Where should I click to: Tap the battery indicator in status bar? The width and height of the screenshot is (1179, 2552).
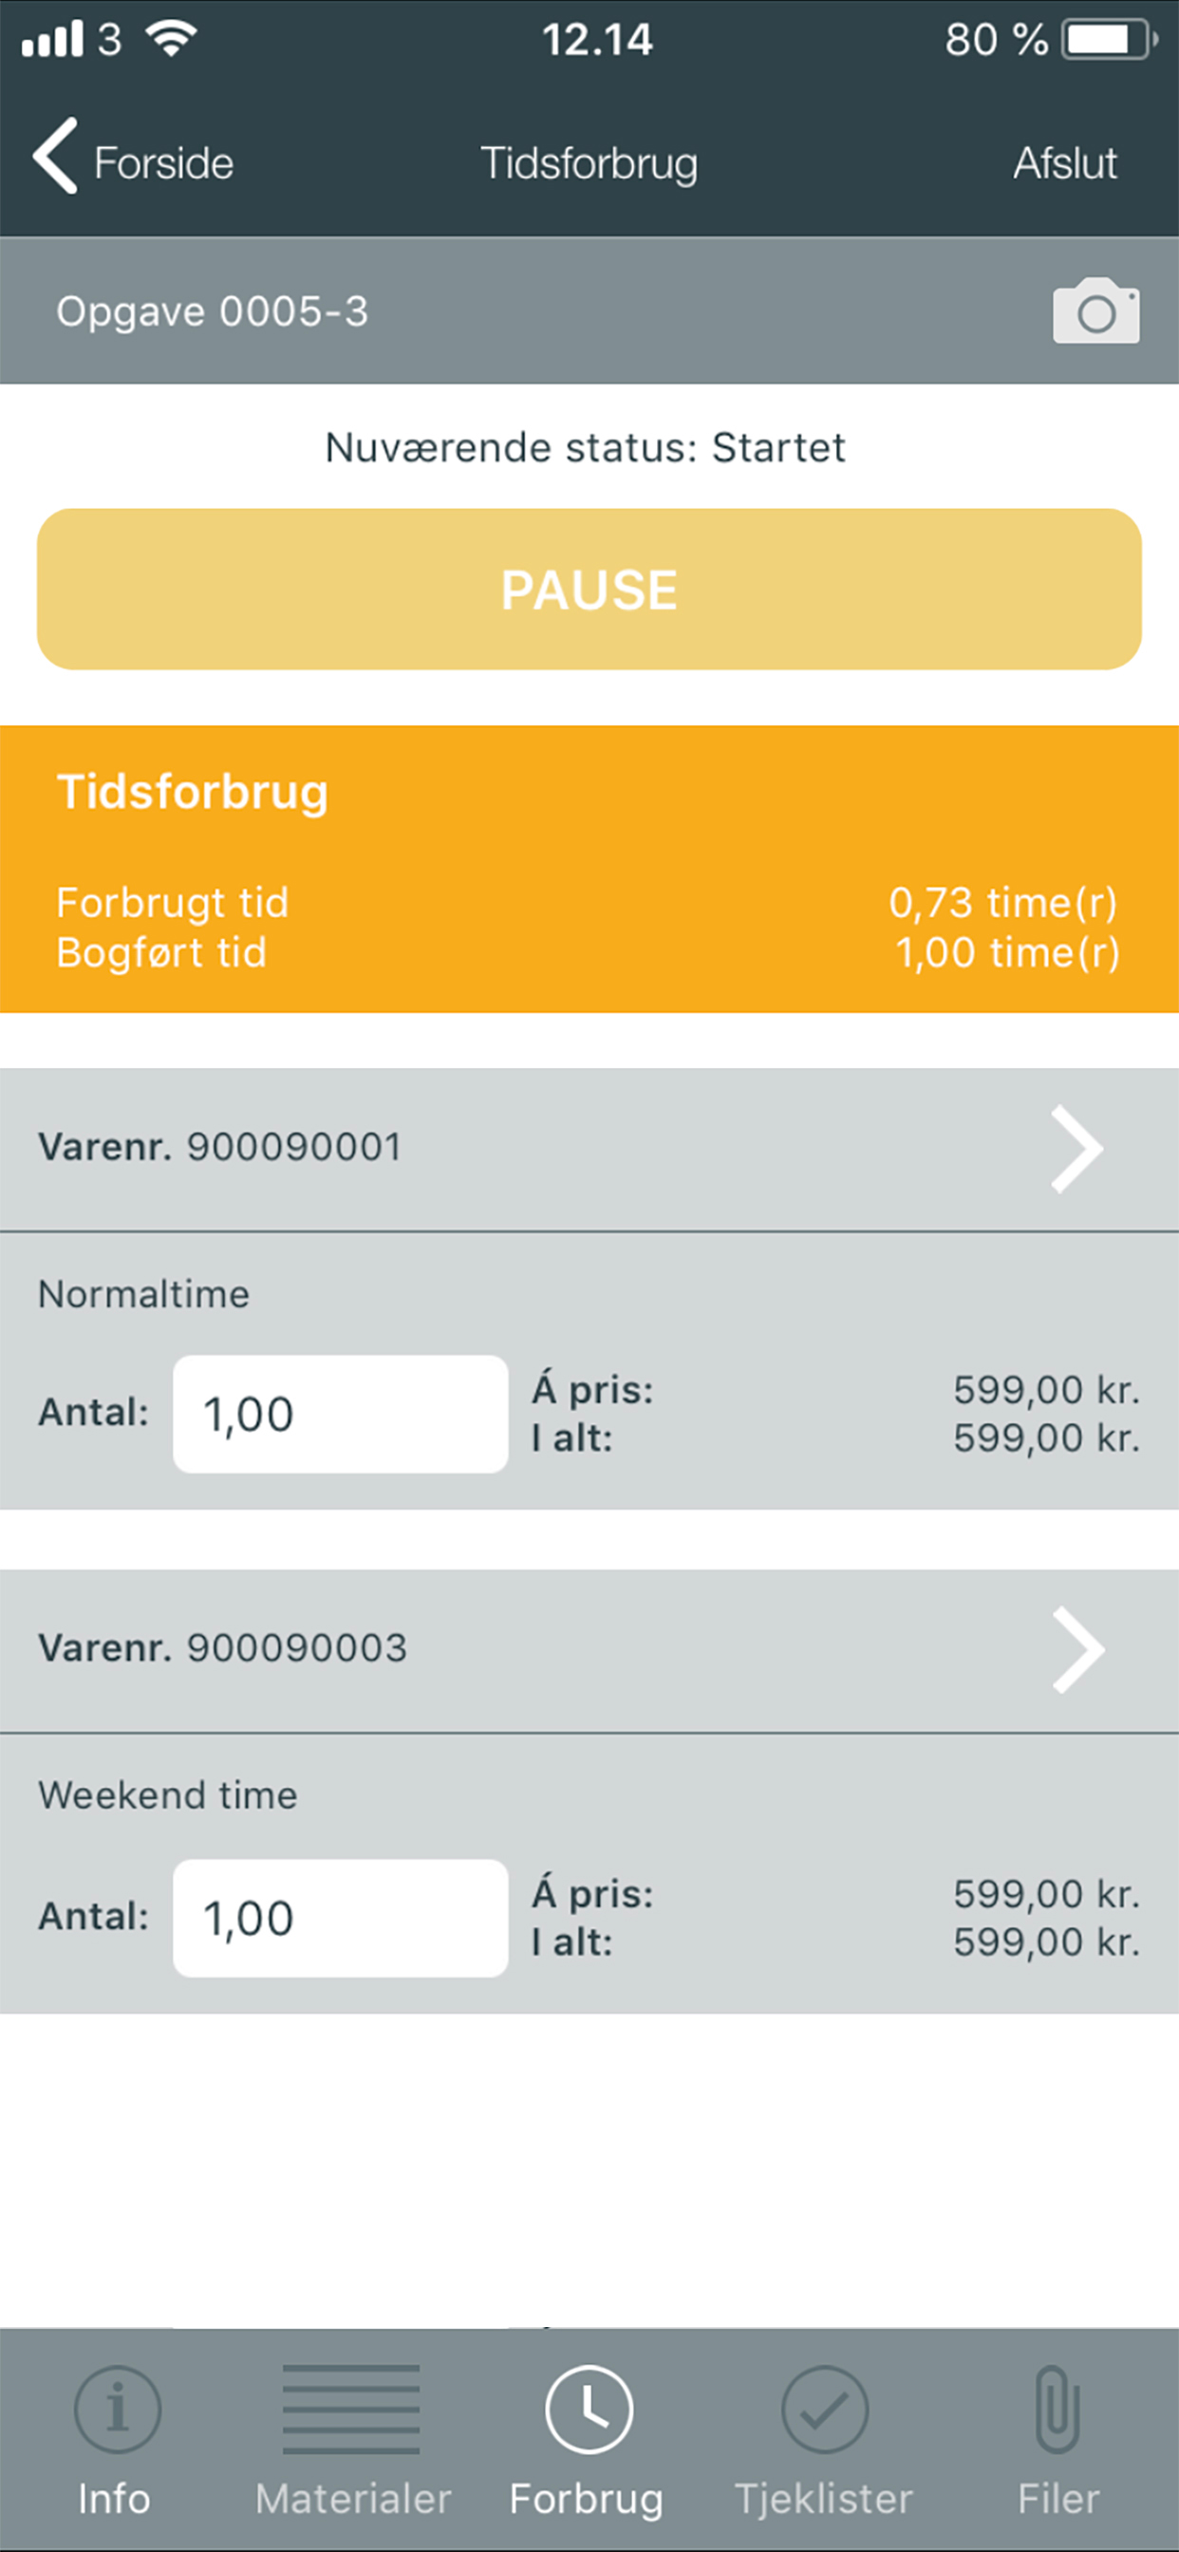tap(1110, 41)
